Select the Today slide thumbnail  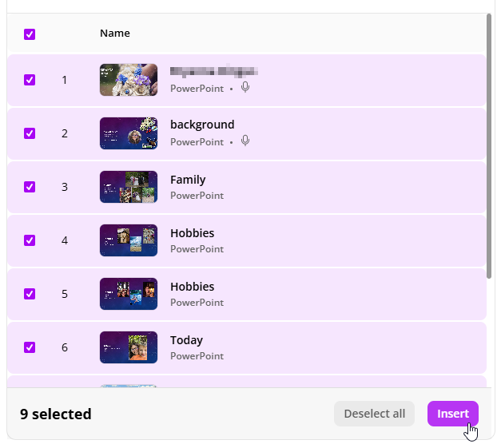click(x=128, y=347)
